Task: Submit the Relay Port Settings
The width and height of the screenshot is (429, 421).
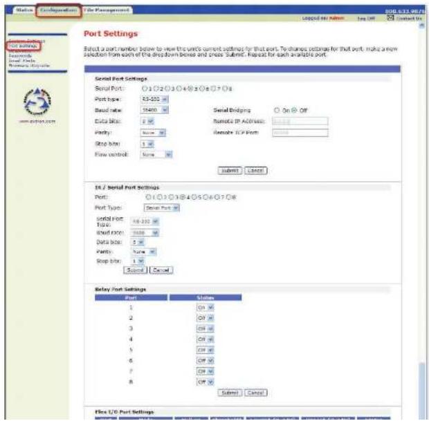Action: point(230,393)
